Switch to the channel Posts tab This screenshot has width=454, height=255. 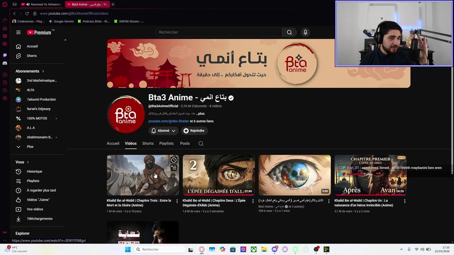(185, 143)
